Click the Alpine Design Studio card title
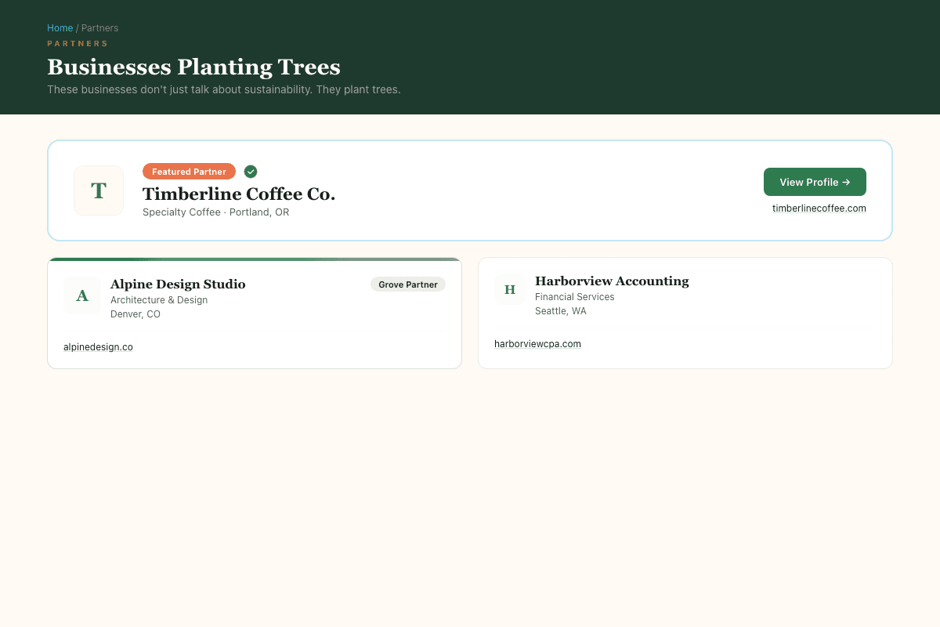This screenshot has width=940, height=627. coord(178,284)
